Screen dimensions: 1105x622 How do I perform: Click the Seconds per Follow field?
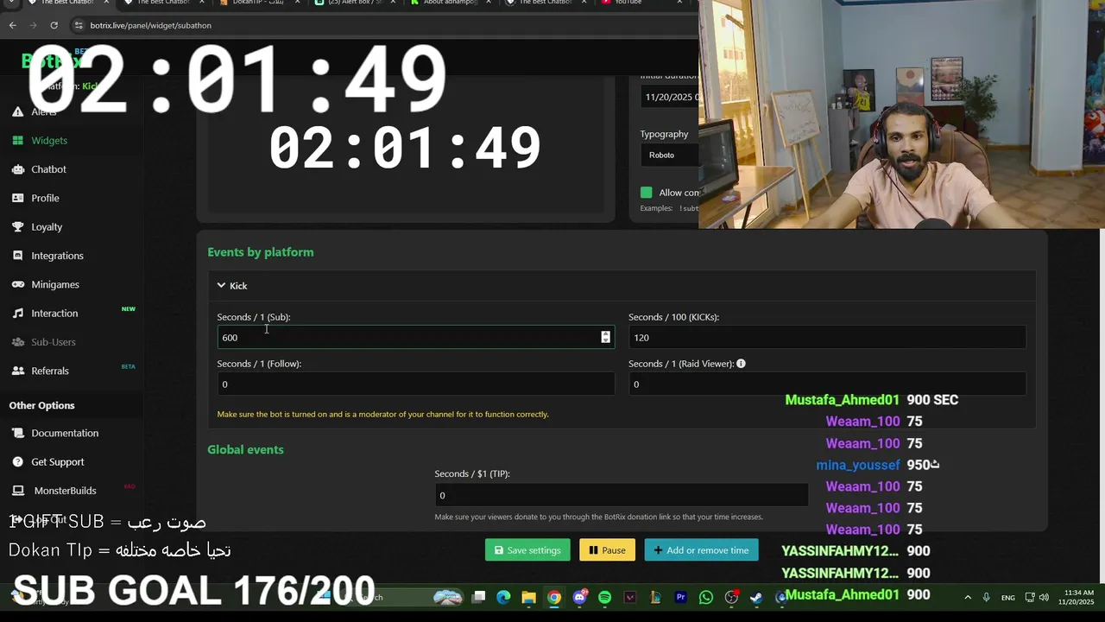(415, 384)
